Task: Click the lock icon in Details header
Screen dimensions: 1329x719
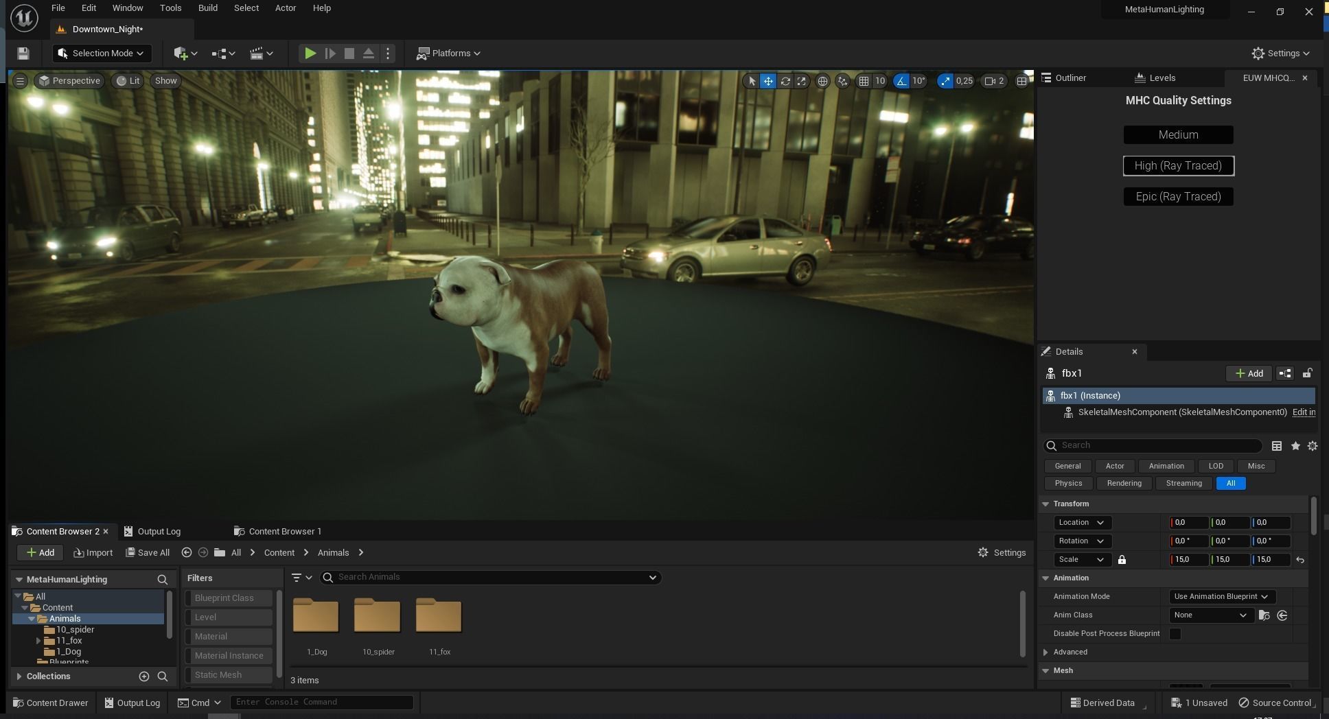Action: coord(1307,373)
